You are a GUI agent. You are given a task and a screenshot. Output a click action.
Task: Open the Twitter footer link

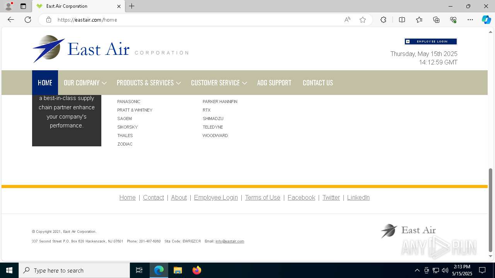coord(331,197)
